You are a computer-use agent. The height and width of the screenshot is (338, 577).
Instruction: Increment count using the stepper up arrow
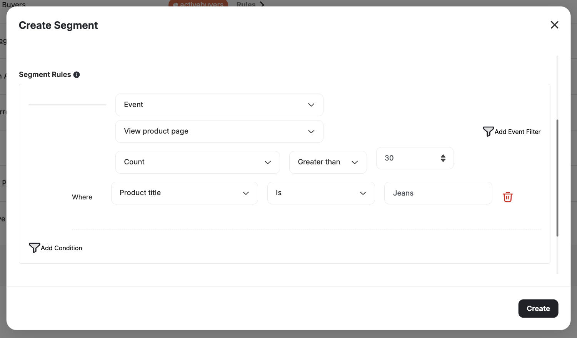[x=443, y=156]
